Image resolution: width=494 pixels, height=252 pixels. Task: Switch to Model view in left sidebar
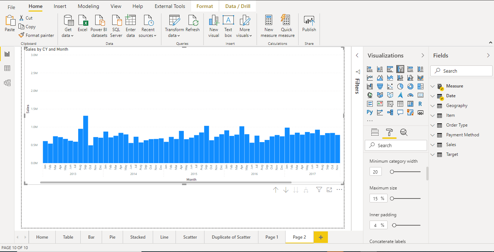[7, 83]
